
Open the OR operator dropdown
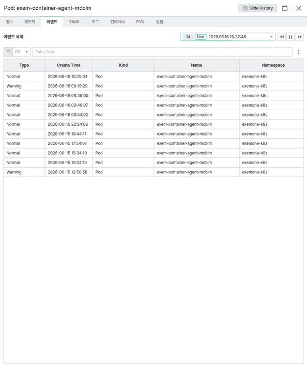click(22, 52)
